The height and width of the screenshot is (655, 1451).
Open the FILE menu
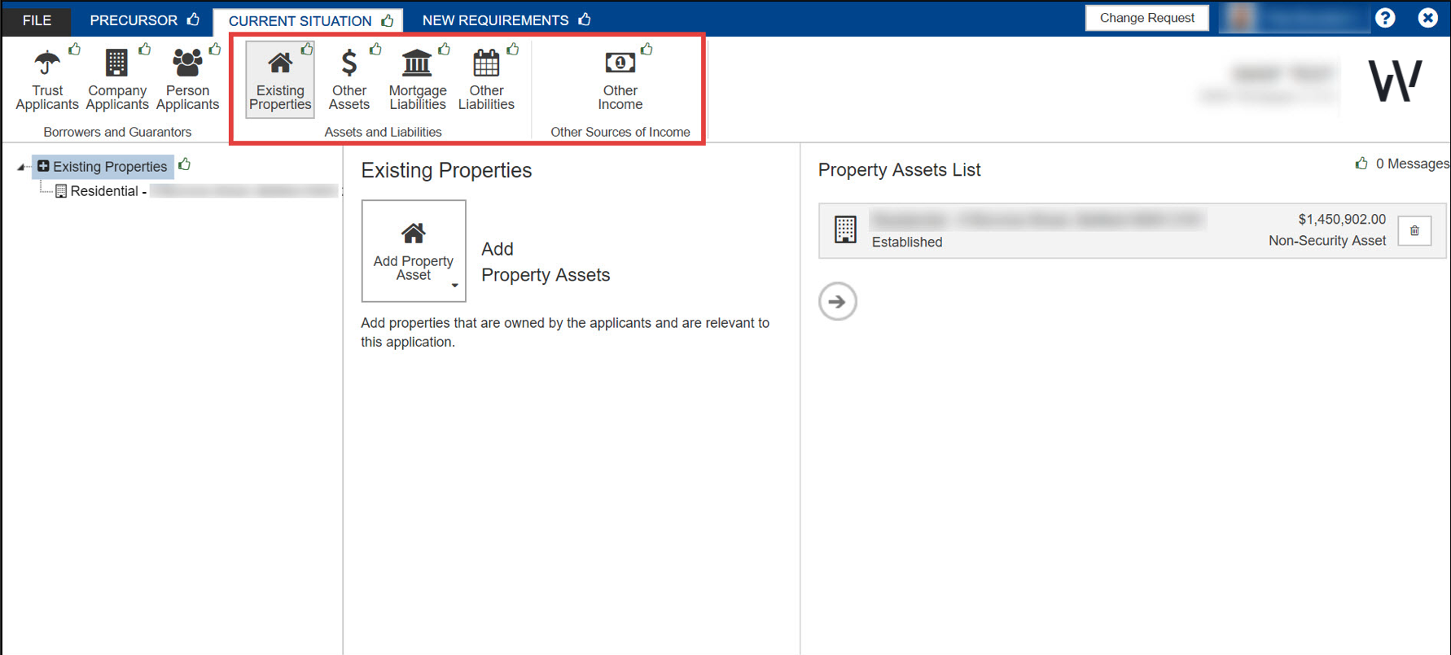point(37,20)
